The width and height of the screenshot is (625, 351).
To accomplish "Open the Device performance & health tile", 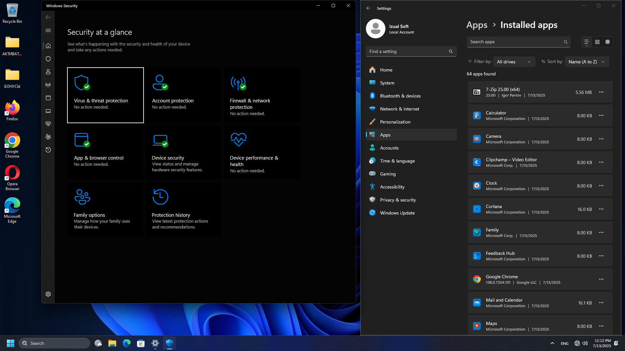I will [262, 152].
